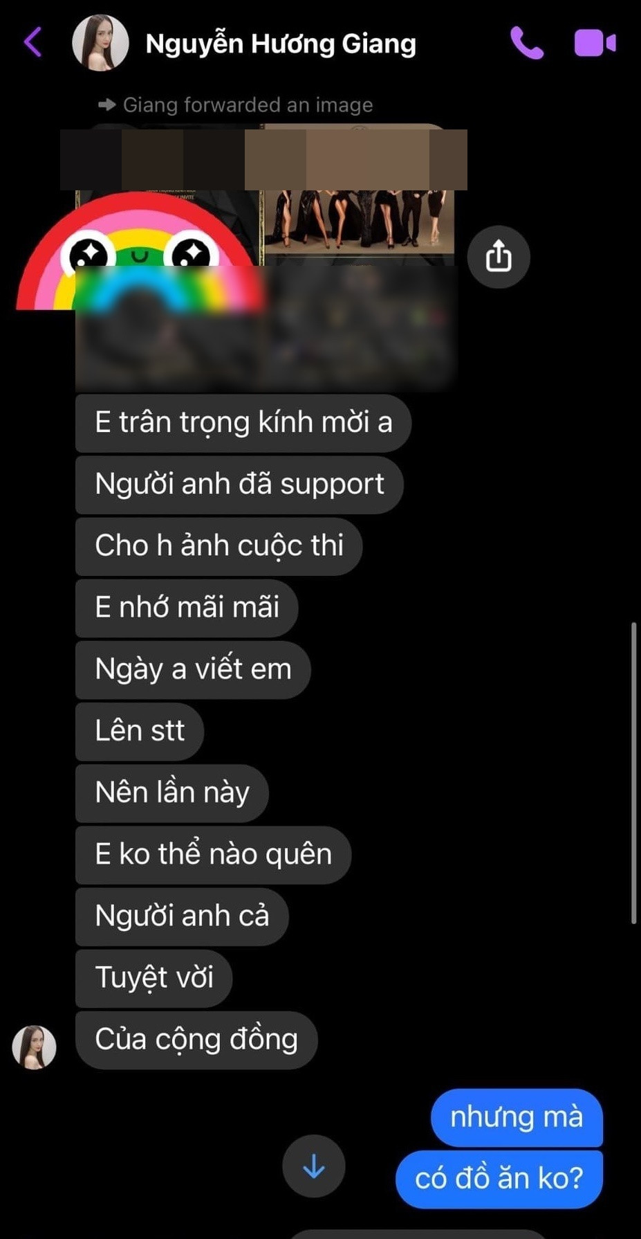This screenshot has height=1239, width=641.
Task: Tap the 'Của cộng đồng' message bubble
Action: [196, 1040]
